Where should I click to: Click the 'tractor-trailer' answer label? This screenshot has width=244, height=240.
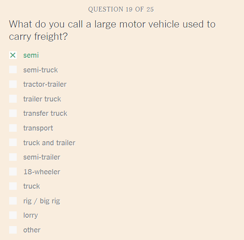pos(45,84)
